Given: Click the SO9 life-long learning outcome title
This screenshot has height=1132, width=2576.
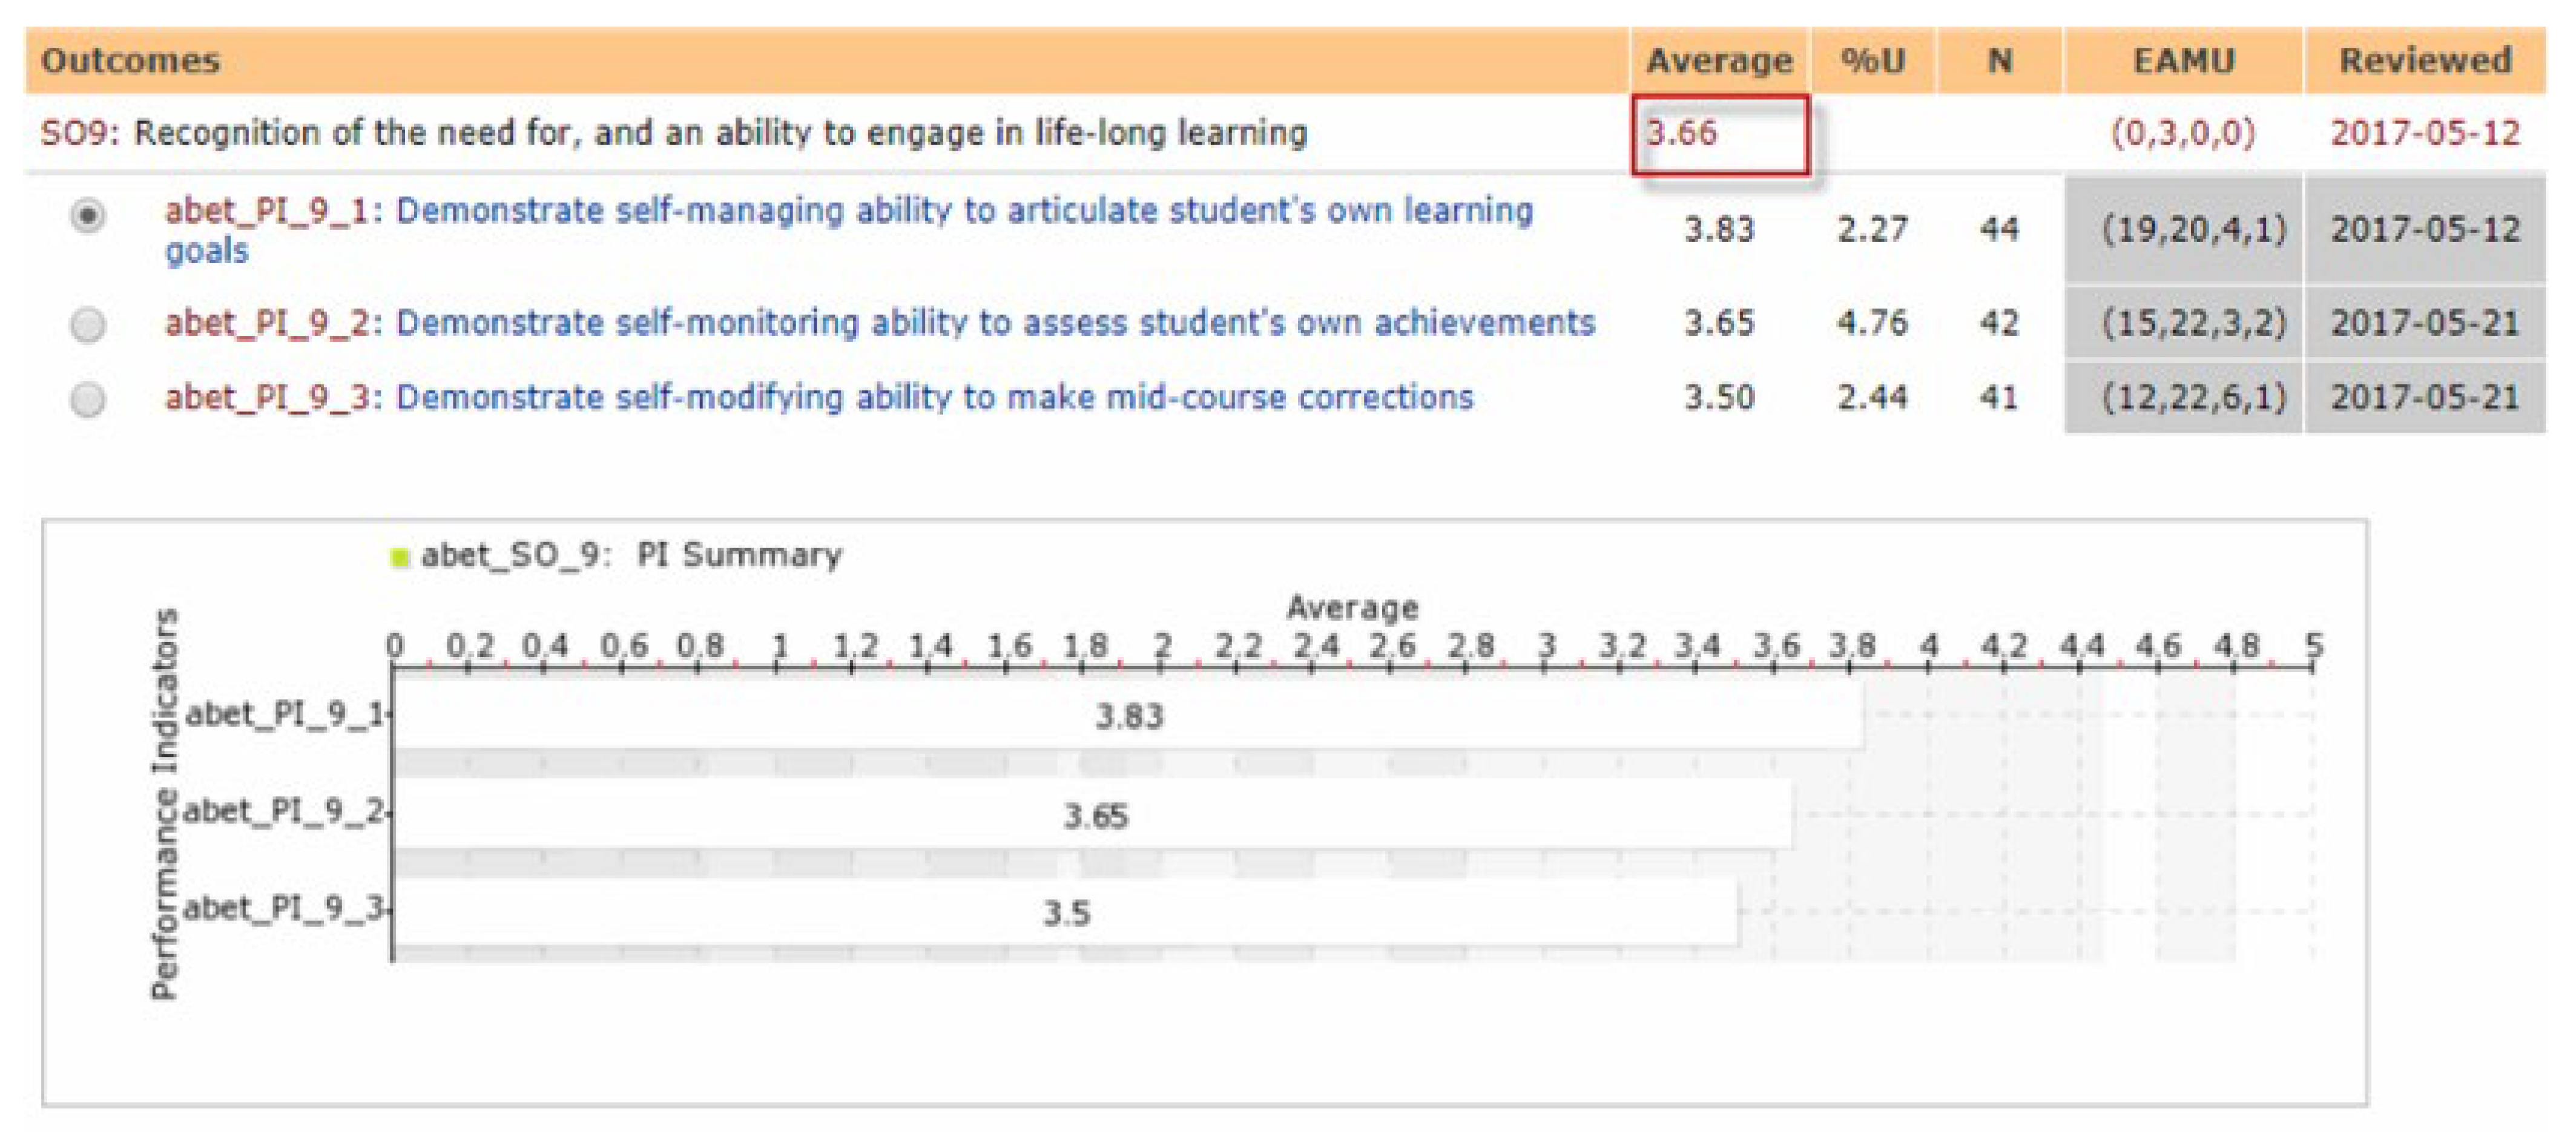Looking at the screenshot, I should click(673, 133).
